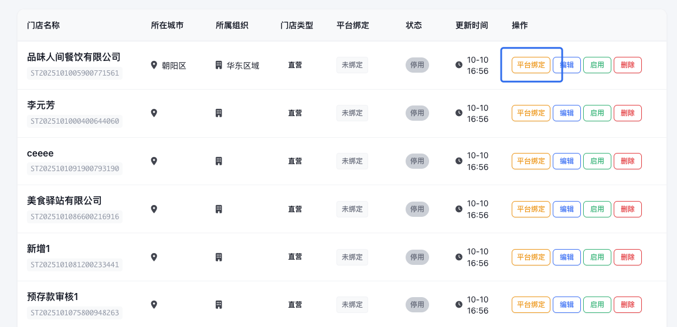Click clock icon in 李元芳 row

tap(459, 113)
